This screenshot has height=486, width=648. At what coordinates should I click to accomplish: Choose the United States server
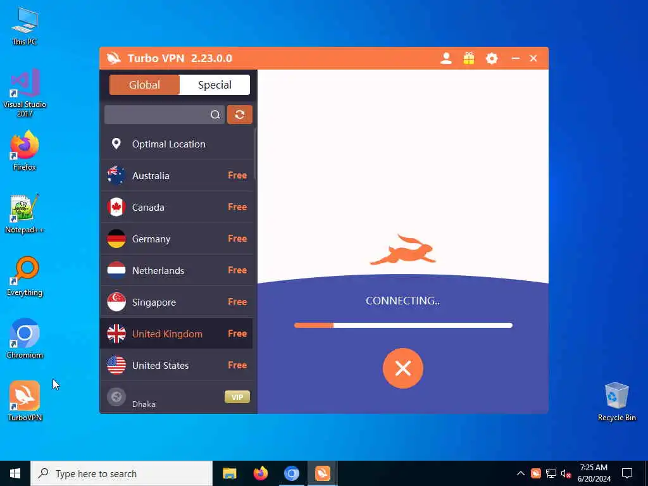tap(177, 365)
